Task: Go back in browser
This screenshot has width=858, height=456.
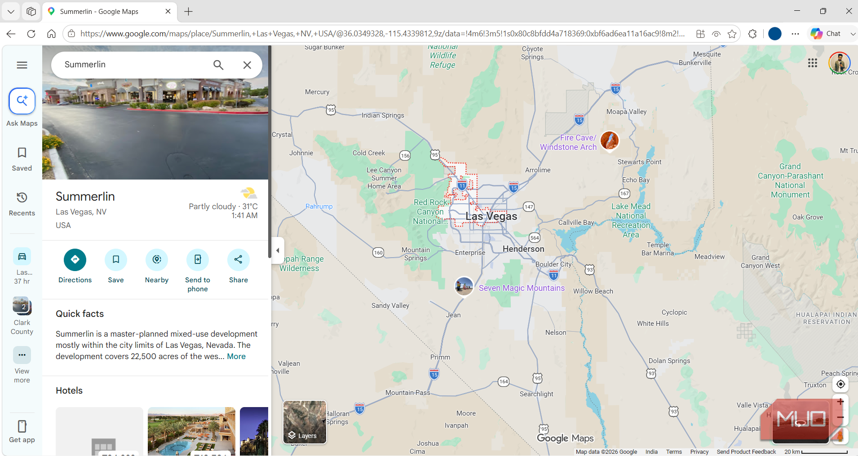Action: pyautogui.click(x=11, y=34)
